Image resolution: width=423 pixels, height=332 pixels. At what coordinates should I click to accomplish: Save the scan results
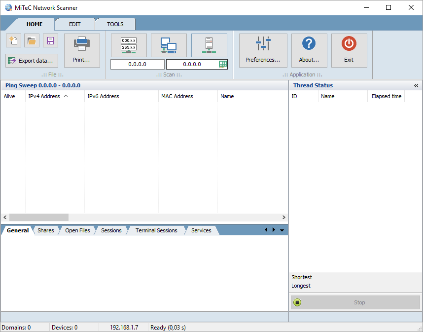[50, 40]
